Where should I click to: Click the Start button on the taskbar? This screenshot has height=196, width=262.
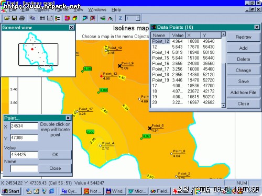[11, 191]
